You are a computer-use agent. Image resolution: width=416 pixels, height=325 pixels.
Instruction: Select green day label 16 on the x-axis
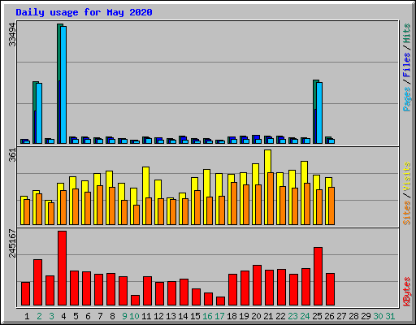coord(207,316)
